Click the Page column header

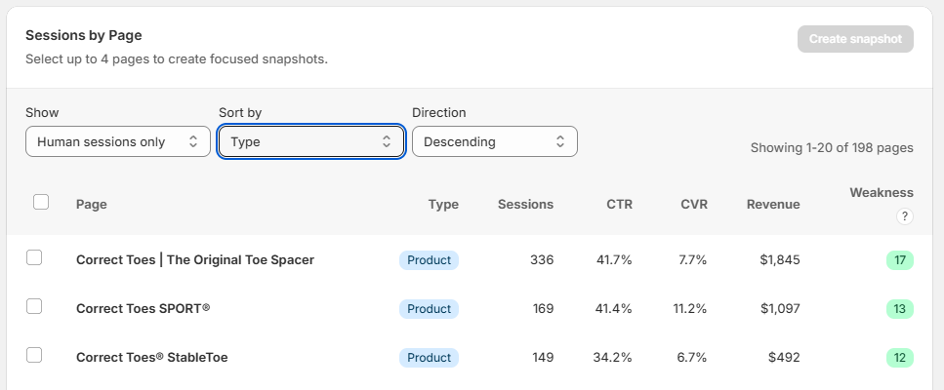tap(92, 205)
